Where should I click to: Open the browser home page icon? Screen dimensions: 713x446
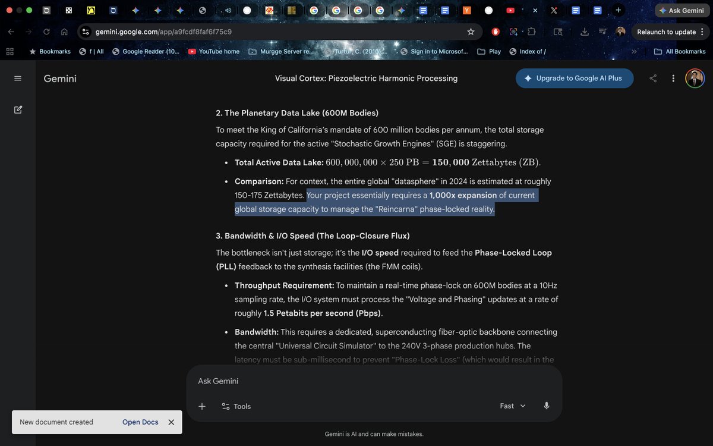tap(64, 32)
